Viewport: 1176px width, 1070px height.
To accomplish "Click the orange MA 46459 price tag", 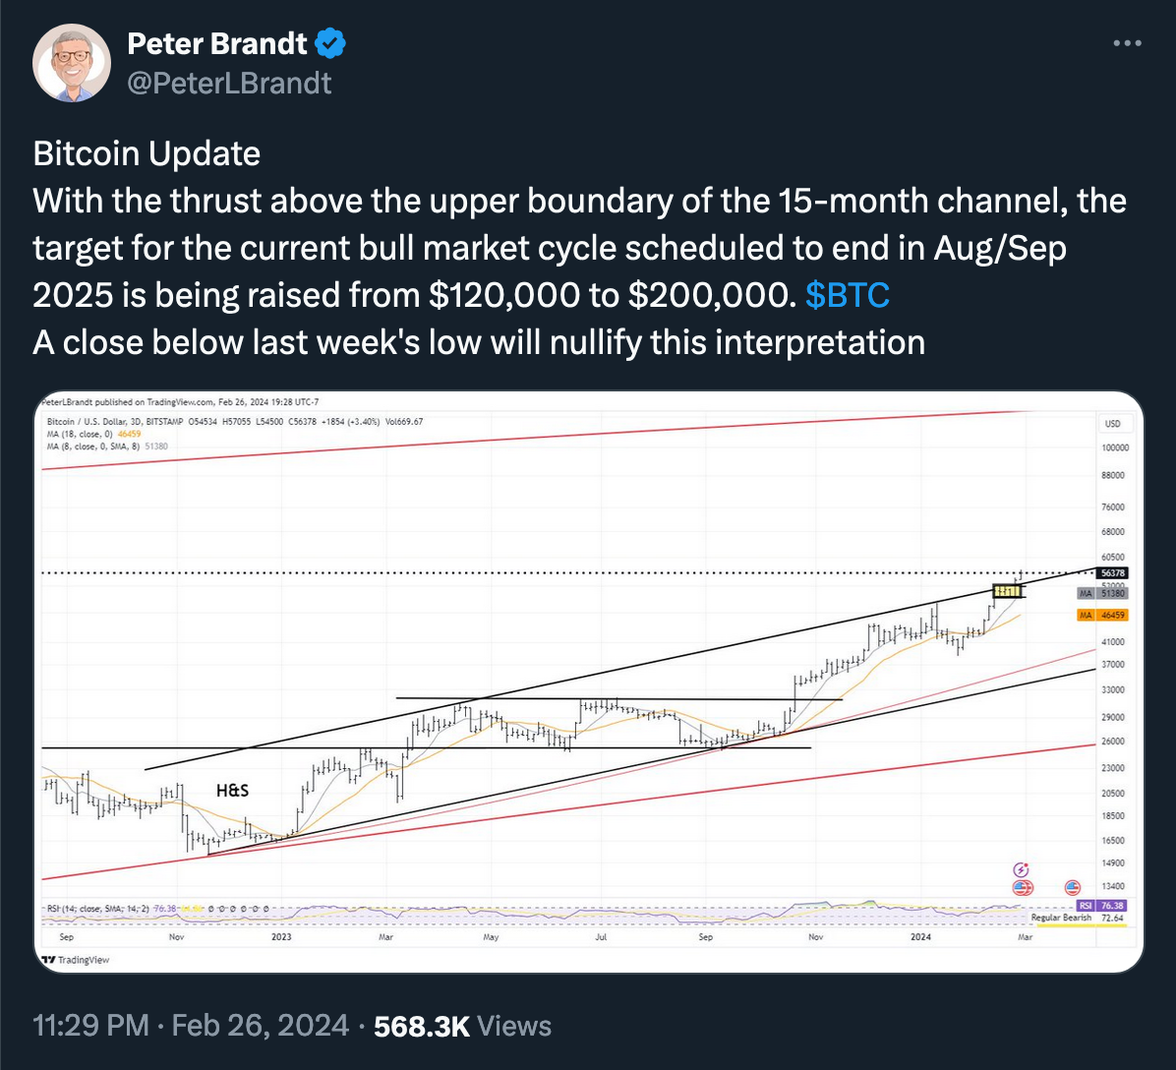I will [x=1101, y=615].
